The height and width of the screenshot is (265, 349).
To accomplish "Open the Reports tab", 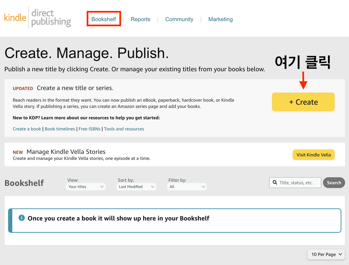I will click(x=140, y=19).
